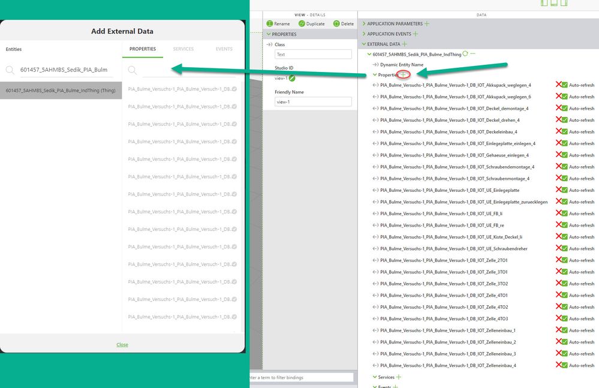Add a service via the Services plus icon

pyautogui.click(x=399, y=377)
